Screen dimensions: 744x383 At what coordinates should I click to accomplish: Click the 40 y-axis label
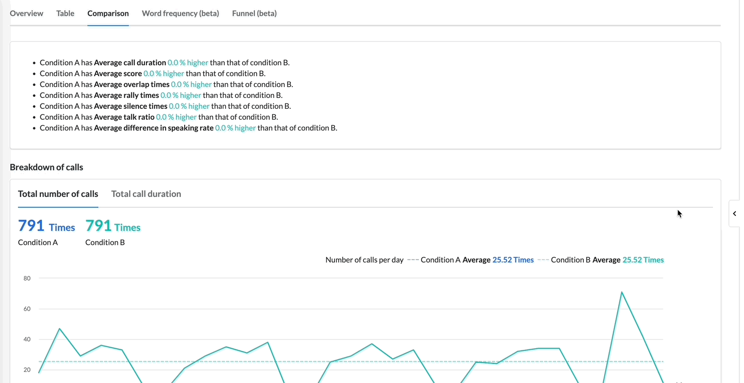click(x=27, y=339)
